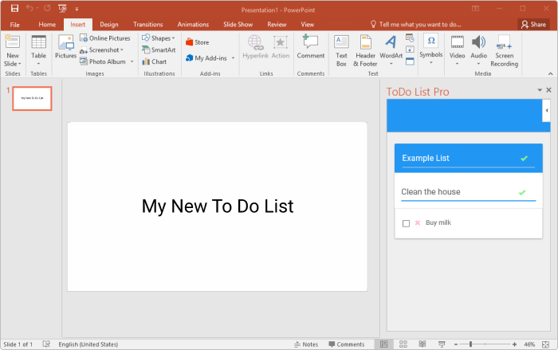Image resolution: width=558 pixels, height=350 pixels.
Task: Open the Shapes gallery
Action: (159, 38)
